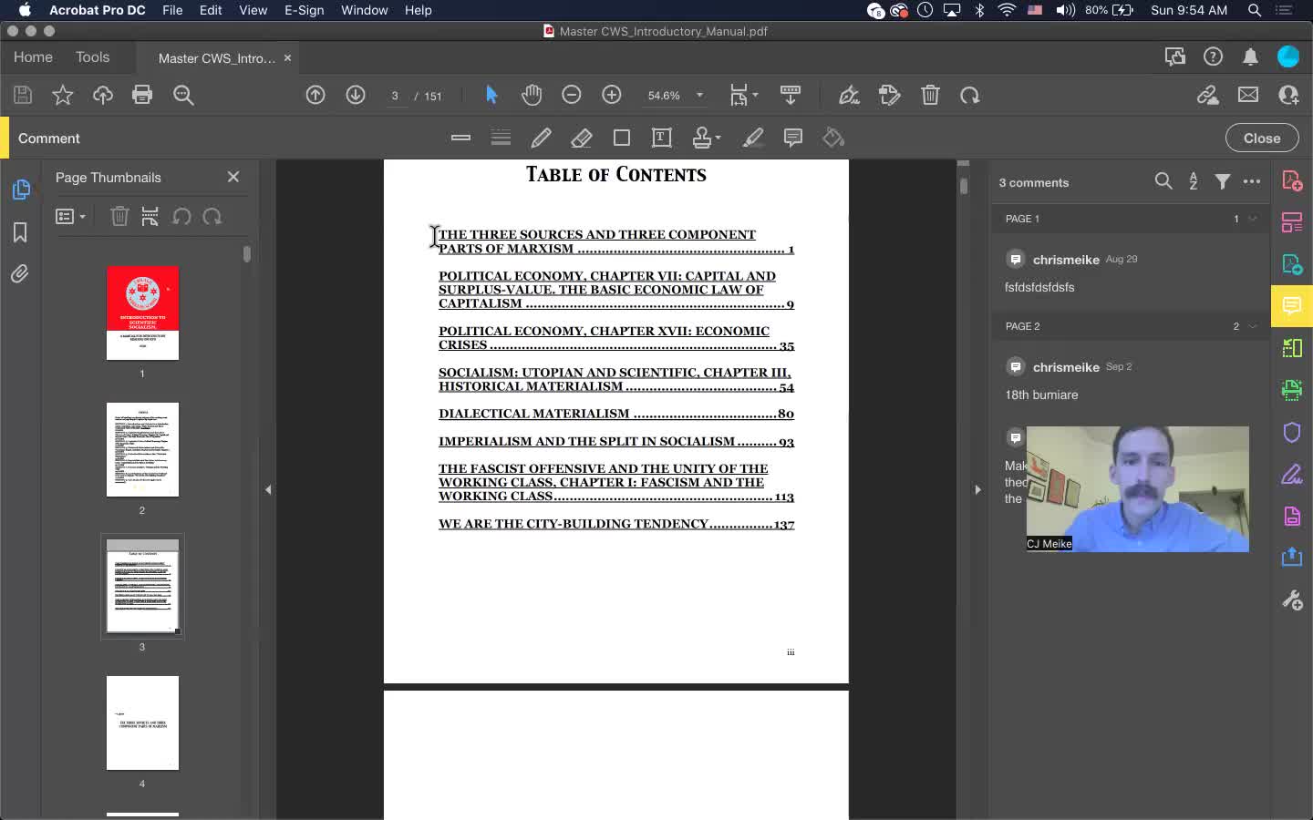Screen dimensions: 1313x820
Task: Open the Protect shield tool
Action: 1292,432
